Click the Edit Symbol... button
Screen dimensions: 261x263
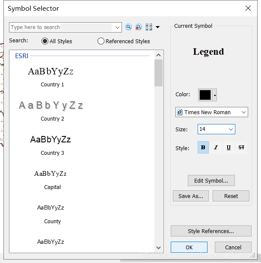(211, 180)
